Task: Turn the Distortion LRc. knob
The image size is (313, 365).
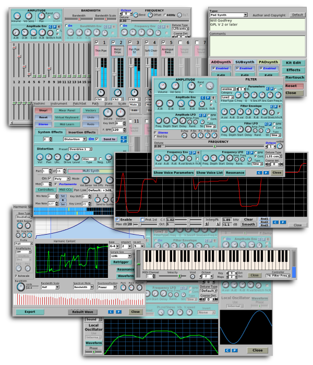Action: 57,157
